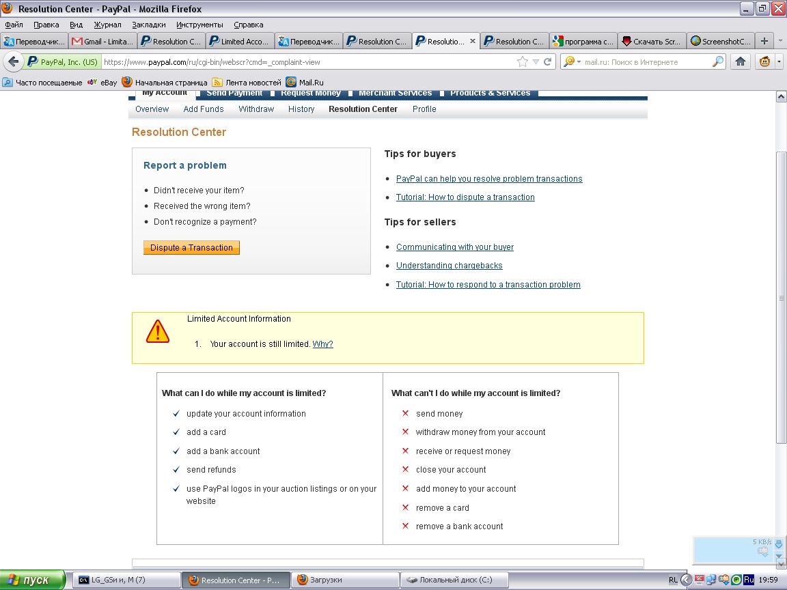This screenshot has width=787, height=590.
Task: Open the Вид menu
Action: pyautogui.click(x=77, y=25)
